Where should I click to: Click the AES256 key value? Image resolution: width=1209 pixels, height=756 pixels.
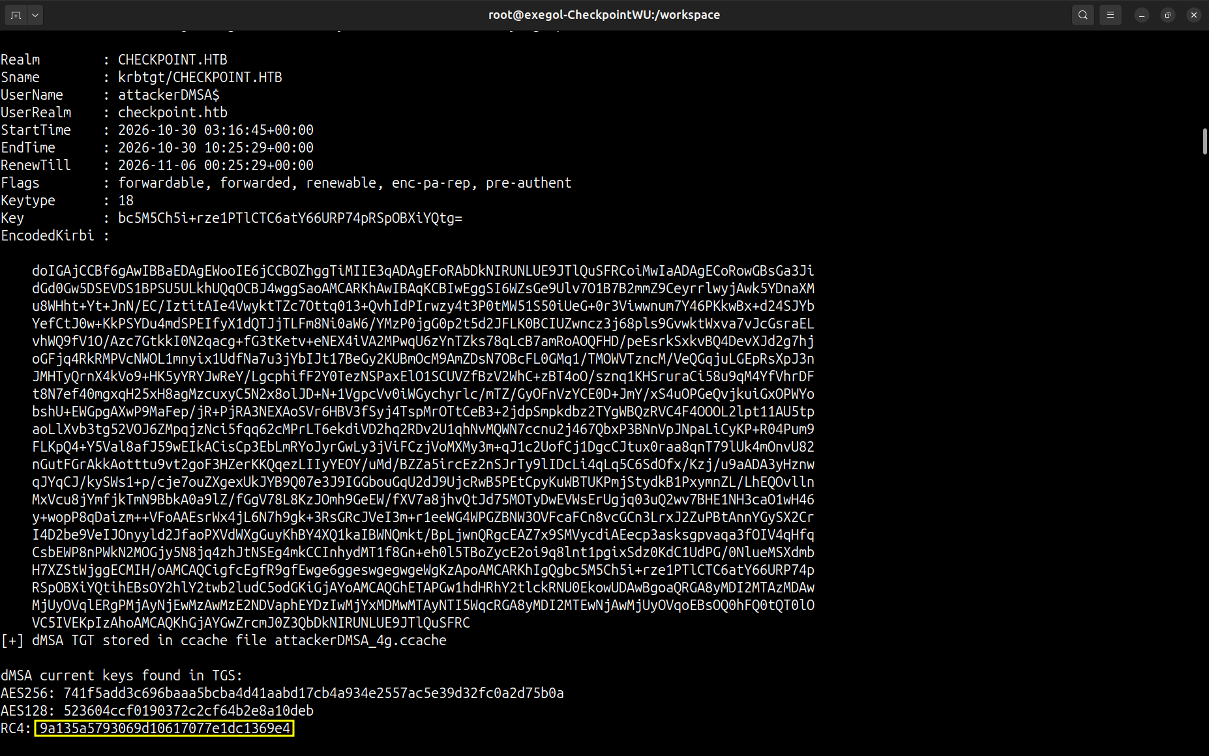tap(314, 693)
